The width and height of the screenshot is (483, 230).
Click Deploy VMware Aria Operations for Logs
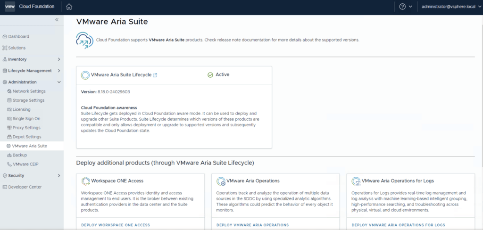point(398,225)
